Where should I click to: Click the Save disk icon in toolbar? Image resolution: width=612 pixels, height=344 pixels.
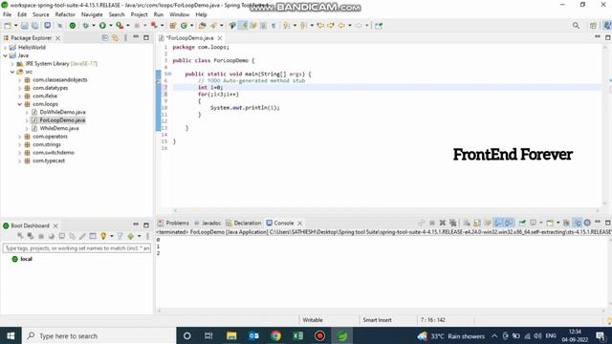coord(24,26)
